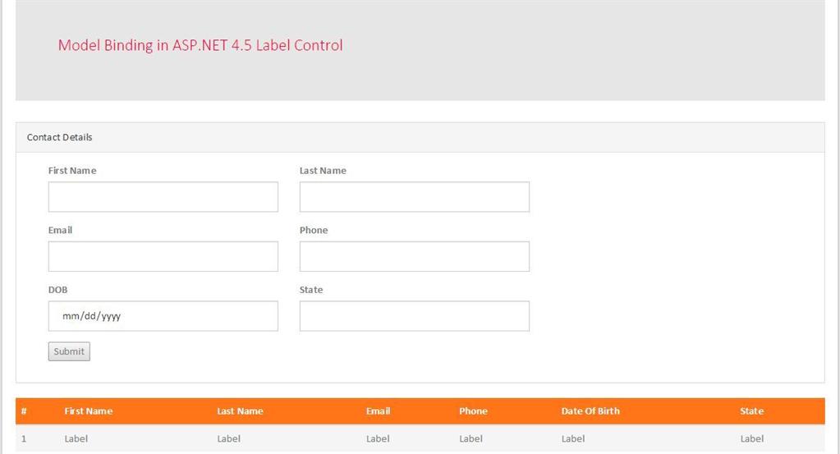Click the Last Name form label
Image resolution: width=840 pixels, height=454 pixels.
click(323, 170)
